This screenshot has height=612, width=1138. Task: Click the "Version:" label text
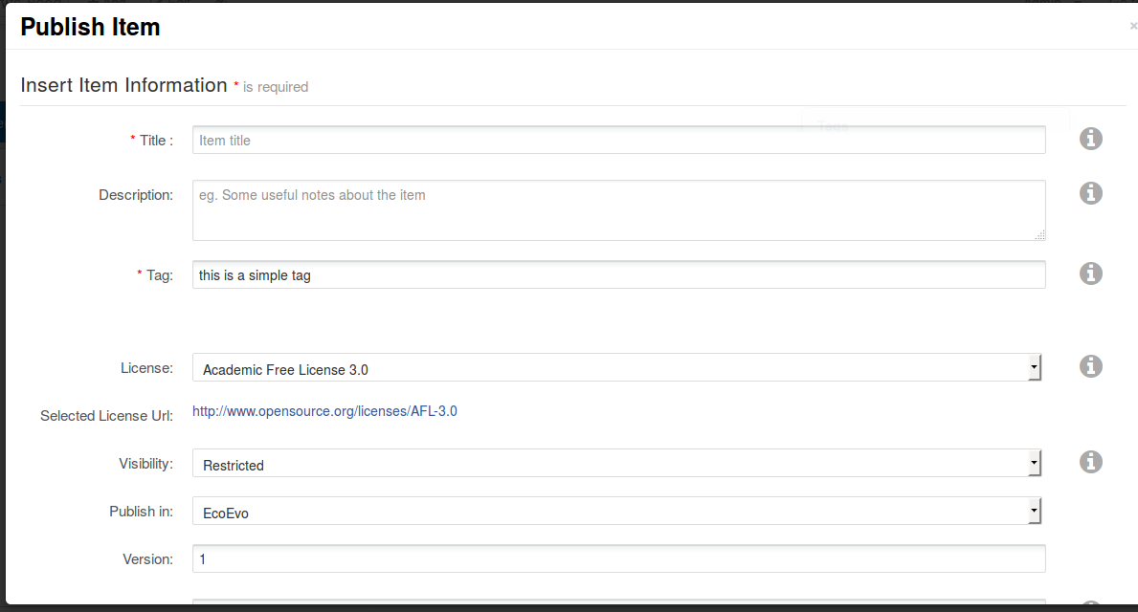coord(147,559)
